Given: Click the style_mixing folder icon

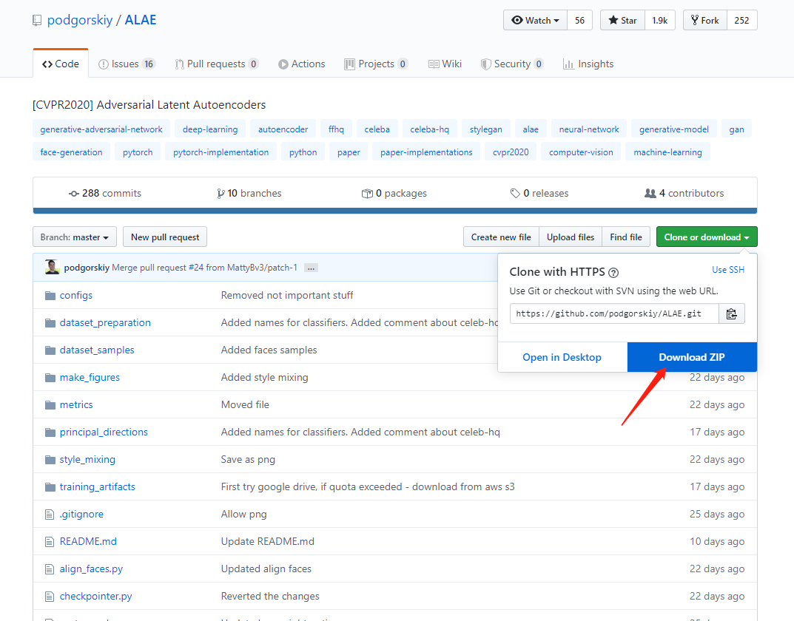Looking at the screenshot, I should click(50, 459).
